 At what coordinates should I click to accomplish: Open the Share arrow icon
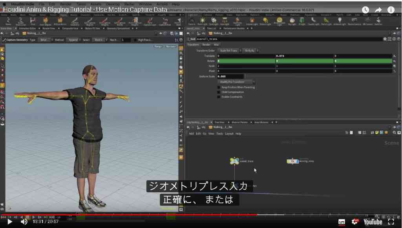pyautogui.click(x=378, y=10)
